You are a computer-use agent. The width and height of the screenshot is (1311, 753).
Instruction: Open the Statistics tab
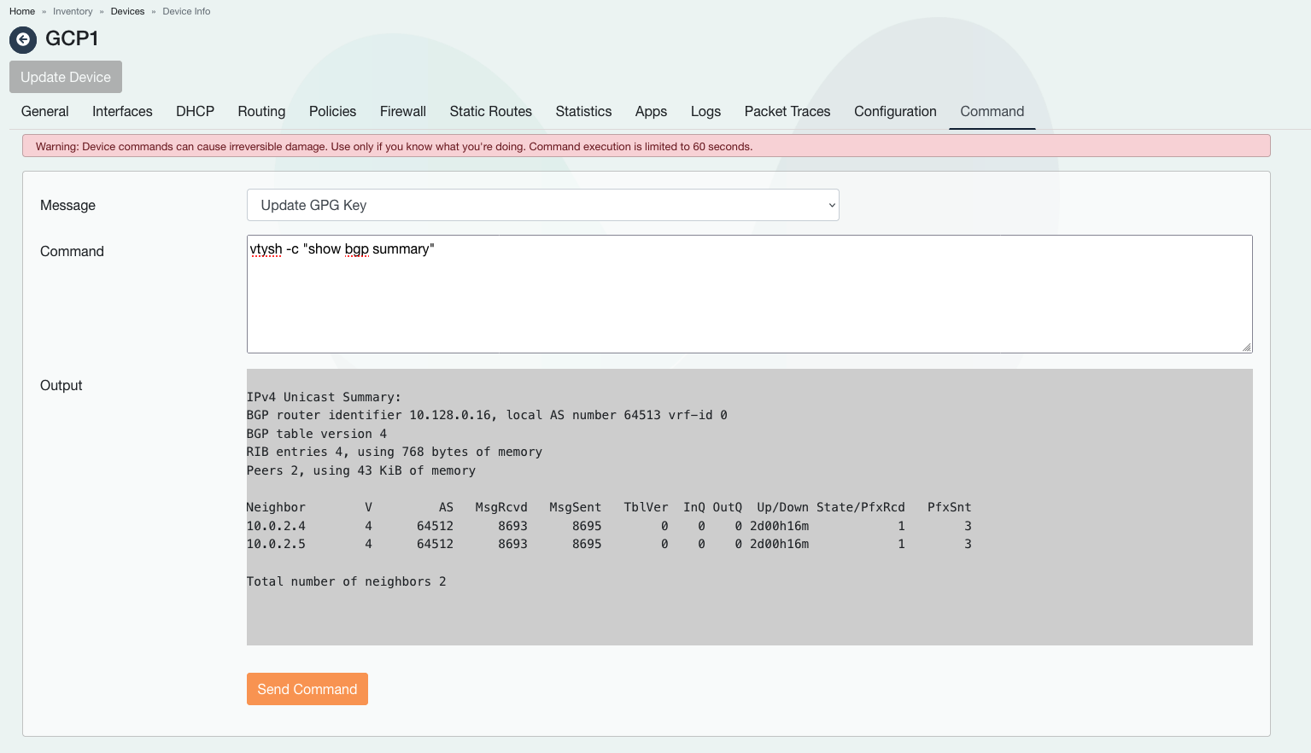583,111
